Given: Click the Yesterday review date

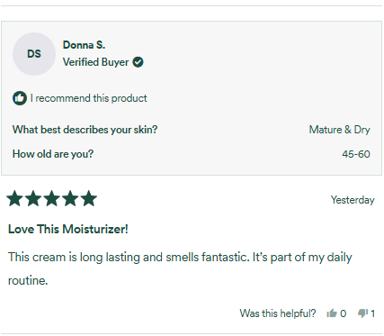Looking at the screenshot, I should [x=353, y=200].
